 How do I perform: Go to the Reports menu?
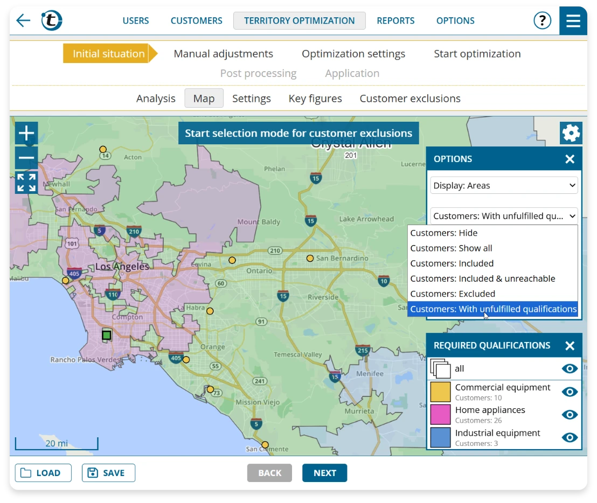[x=395, y=20]
